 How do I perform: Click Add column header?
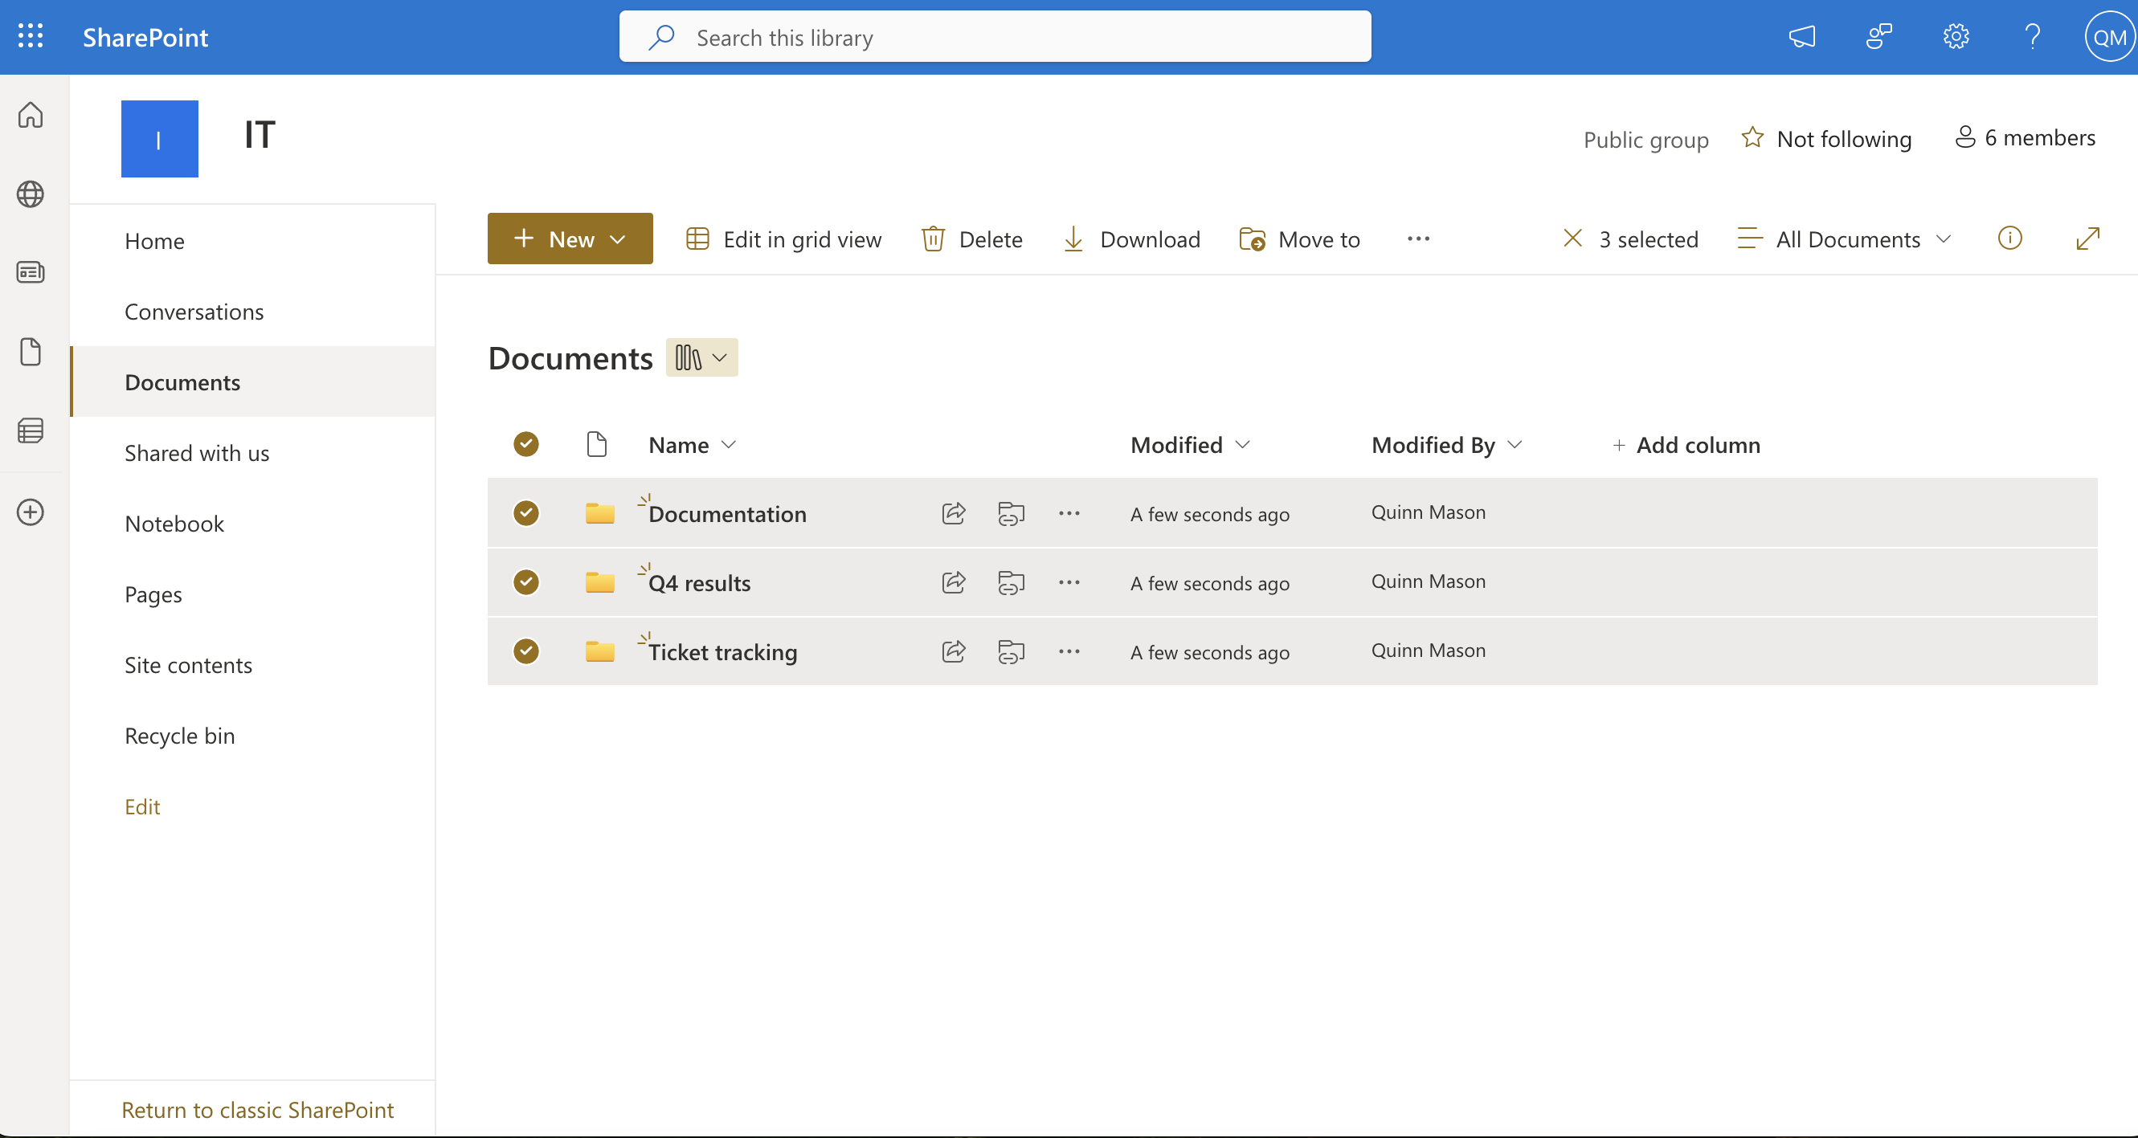(x=1685, y=445)
